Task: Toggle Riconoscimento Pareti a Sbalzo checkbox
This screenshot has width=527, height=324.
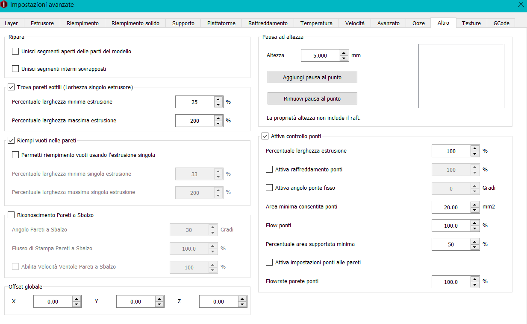Action: pos(12,215)
